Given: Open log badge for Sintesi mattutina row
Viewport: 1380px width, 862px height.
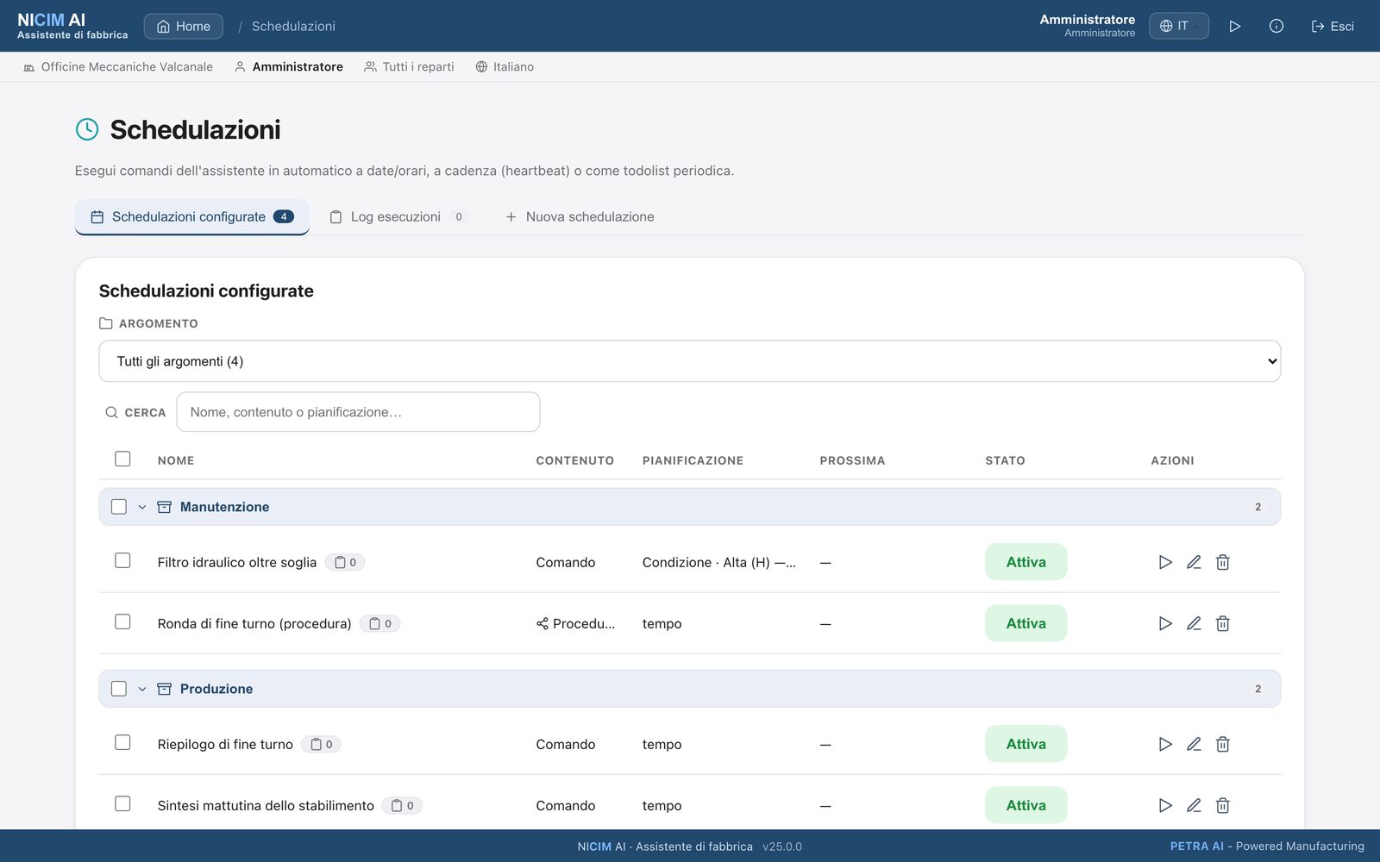Looking at the screenshot, I should pyautogui.click(x=402, y=805).
